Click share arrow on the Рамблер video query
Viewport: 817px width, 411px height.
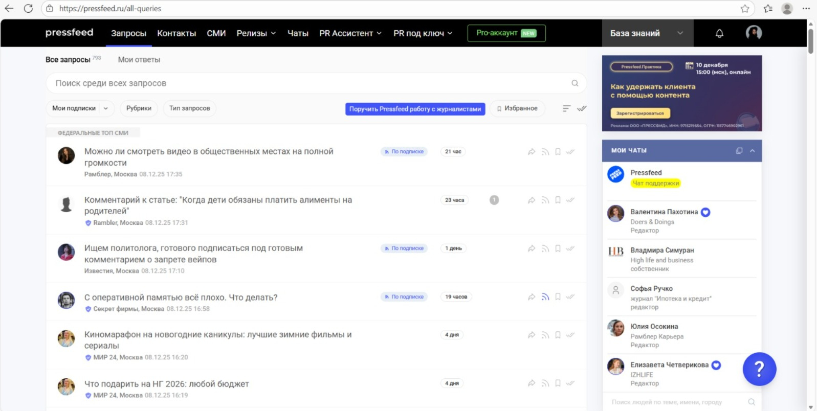(x=532, y=152)
